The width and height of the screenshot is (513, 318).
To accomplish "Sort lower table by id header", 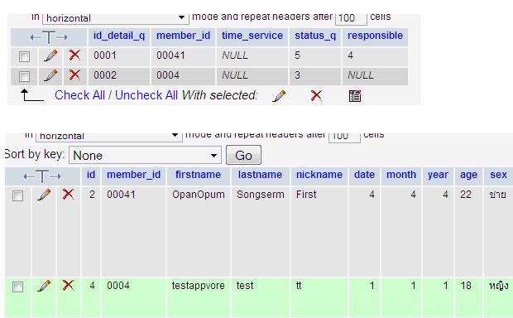I will point(91,175).
